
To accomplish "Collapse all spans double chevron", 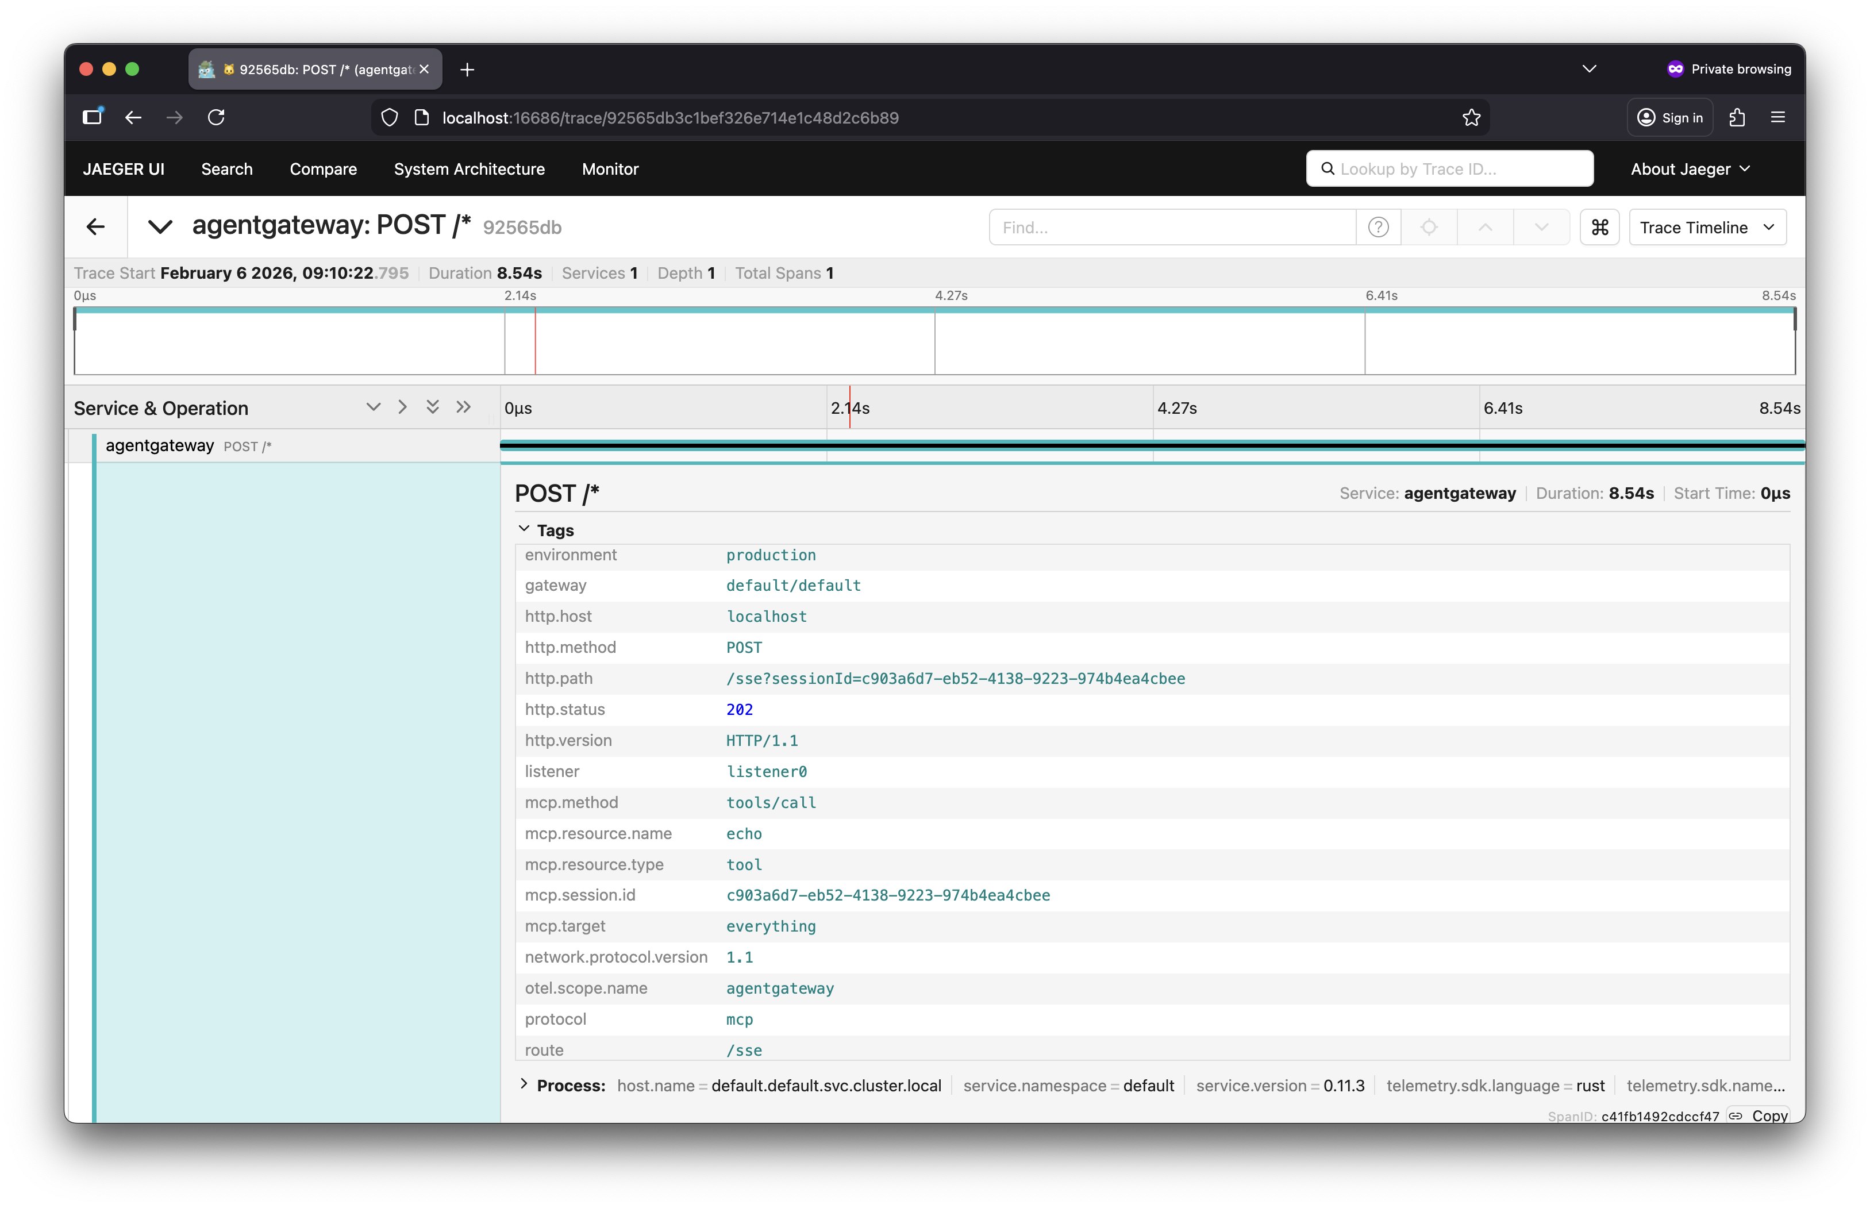I will click(x=432, y=407).
